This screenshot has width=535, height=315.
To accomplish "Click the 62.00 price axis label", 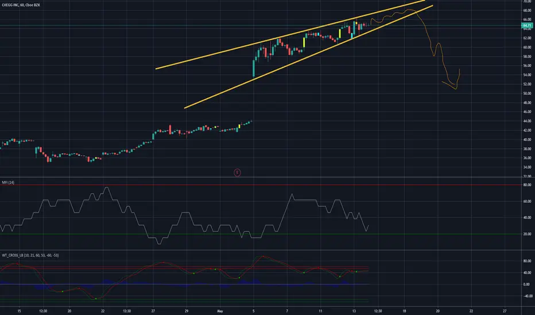I will click(527, 38).
